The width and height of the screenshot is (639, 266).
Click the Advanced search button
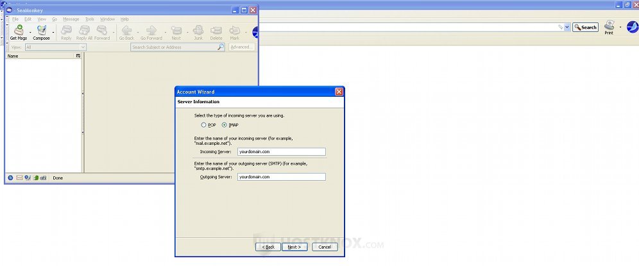(242, 47)
